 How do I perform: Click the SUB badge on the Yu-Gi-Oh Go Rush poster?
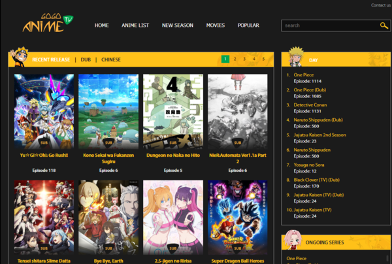pyautogui.click(x=44, y=142)
